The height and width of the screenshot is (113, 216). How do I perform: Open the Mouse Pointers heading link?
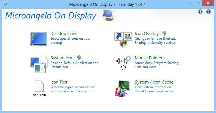150,58
